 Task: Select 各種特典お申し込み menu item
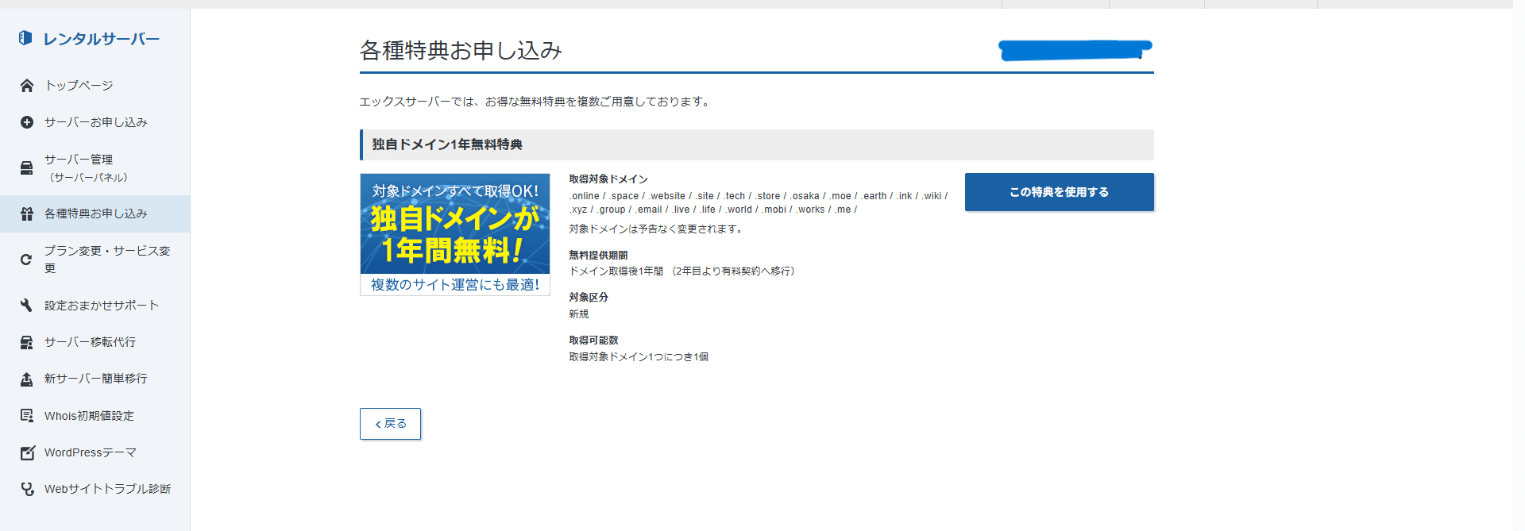coord(95,214)
